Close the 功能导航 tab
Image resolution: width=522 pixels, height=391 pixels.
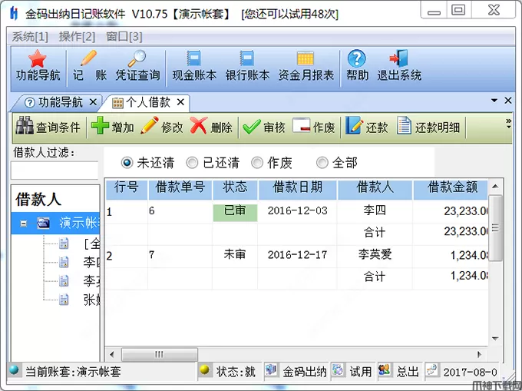(93, 102)
